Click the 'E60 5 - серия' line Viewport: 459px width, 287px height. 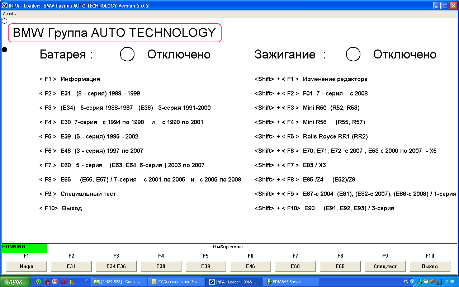pos(122,165)
